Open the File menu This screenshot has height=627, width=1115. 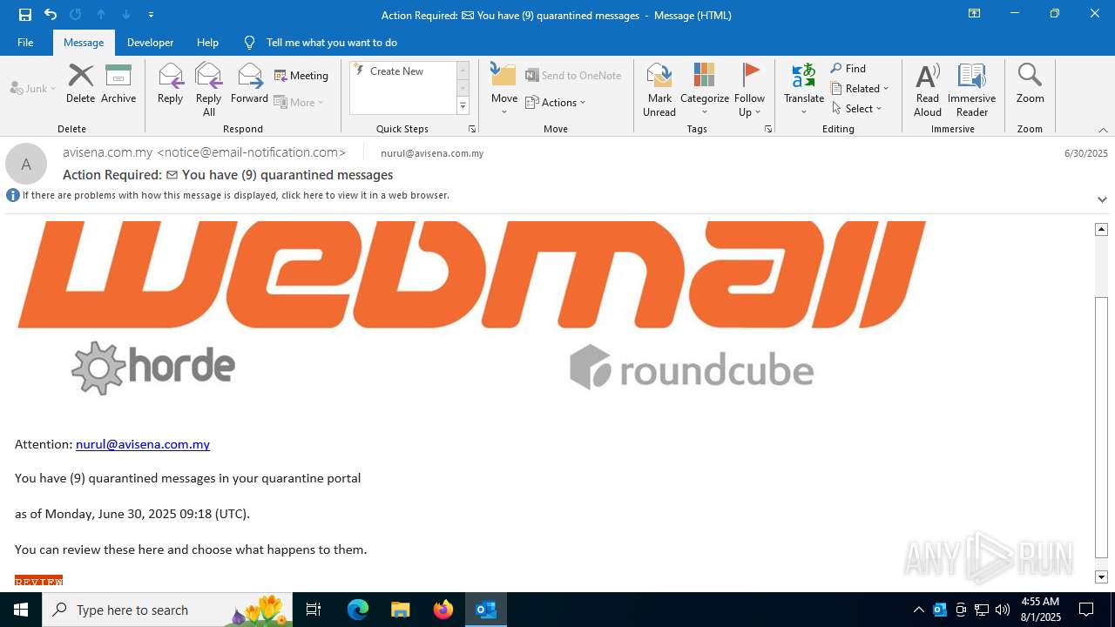pos(25,42)
